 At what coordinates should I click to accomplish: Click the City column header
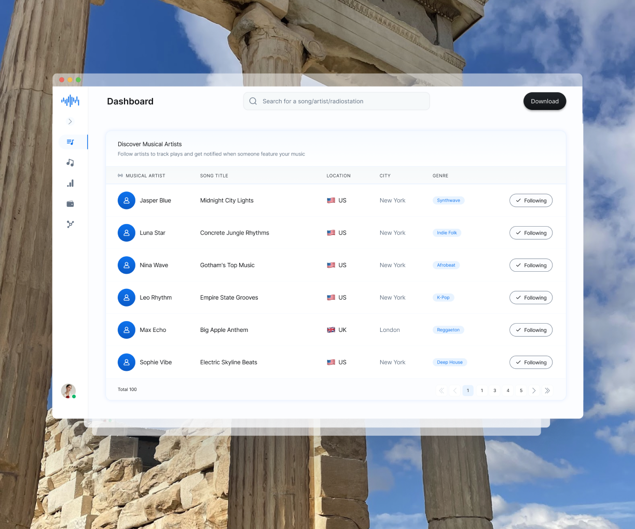pyautogui.click(x=385, y=176)
